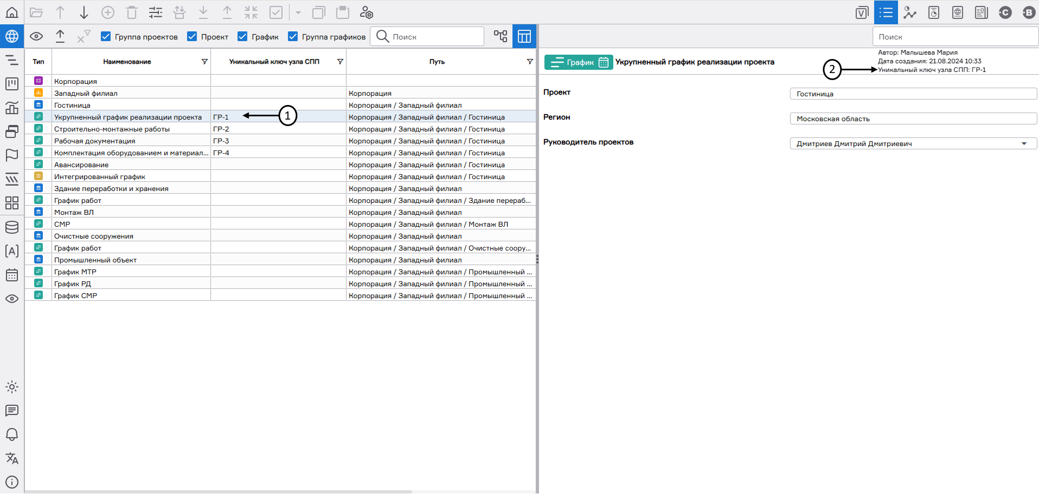Open the calendar icon in left sidebar
1039x494 pixels.
[x=11, y=275]
